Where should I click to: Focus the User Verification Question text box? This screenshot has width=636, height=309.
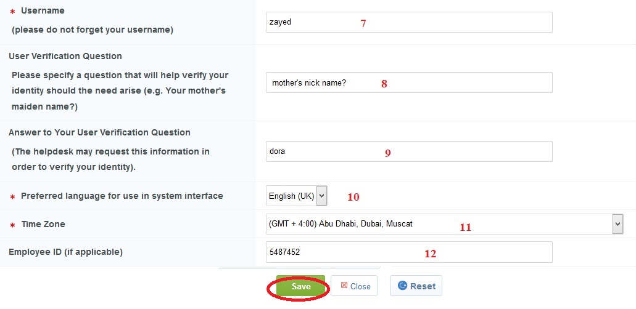click(x=408, y=82)
